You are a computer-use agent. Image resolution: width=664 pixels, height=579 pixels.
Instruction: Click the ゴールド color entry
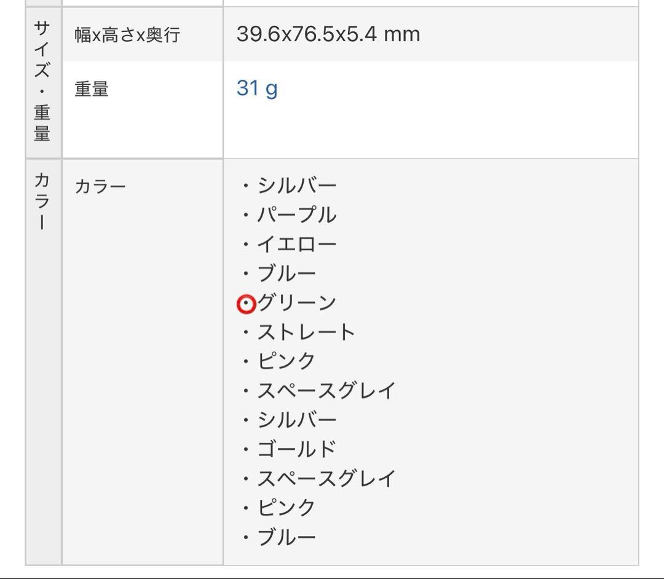(x=296, y=449)
